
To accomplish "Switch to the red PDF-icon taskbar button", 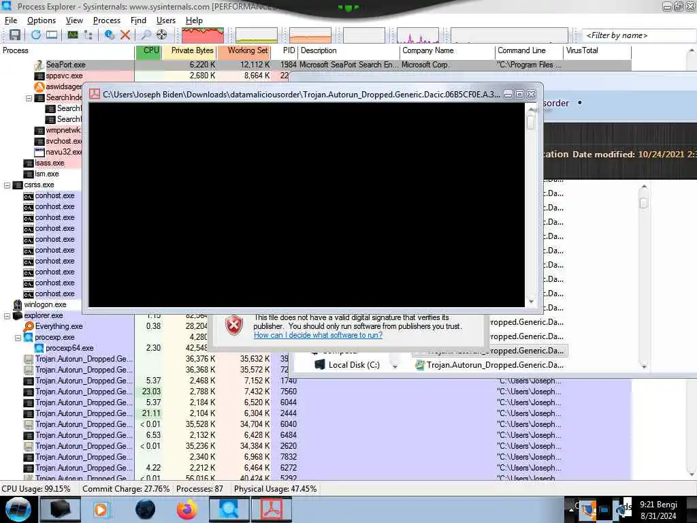I will click(x=272, y=509).
